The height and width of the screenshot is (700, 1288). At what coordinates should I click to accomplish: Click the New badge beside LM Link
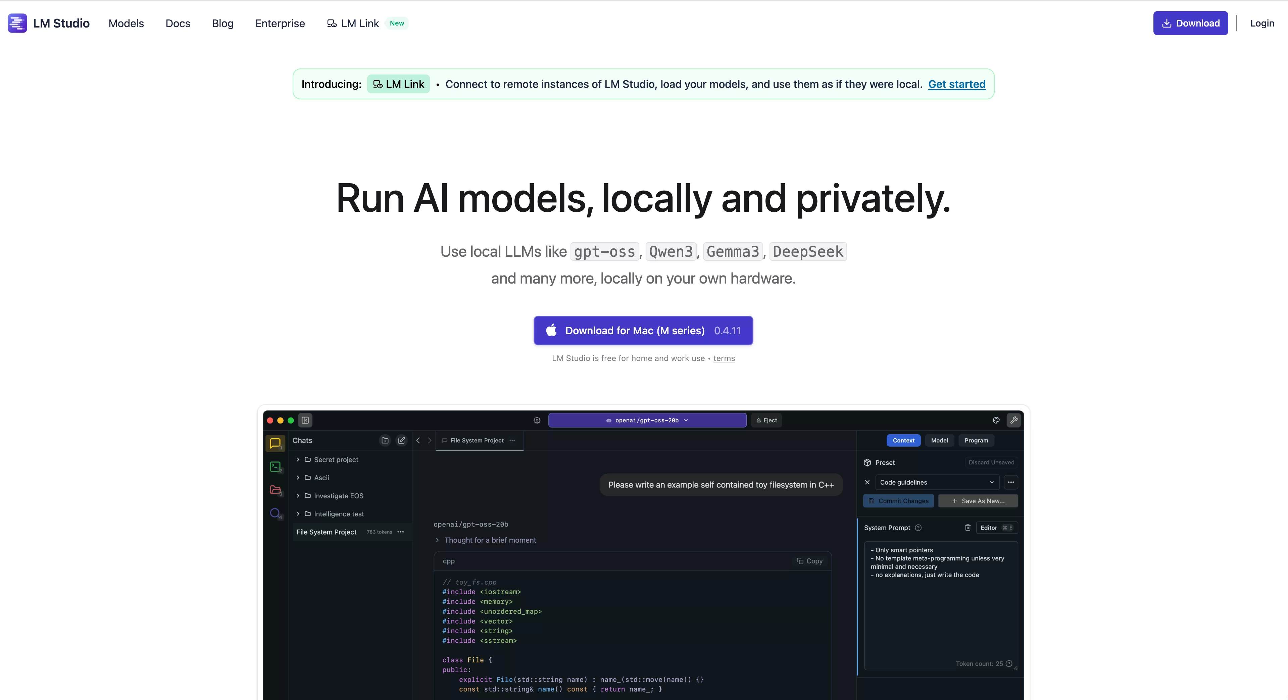397,23
